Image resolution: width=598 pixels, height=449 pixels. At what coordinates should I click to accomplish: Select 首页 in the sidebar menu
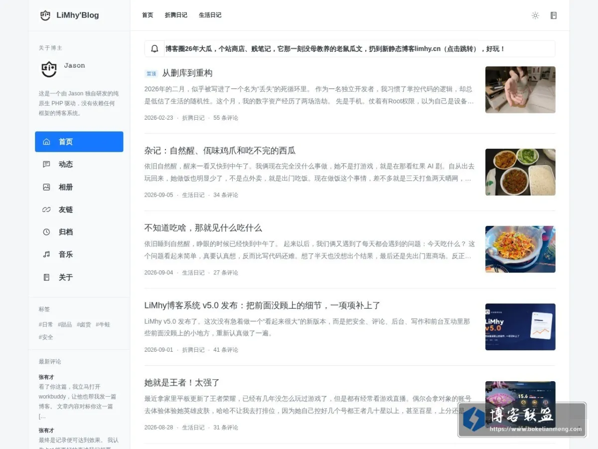79,142
